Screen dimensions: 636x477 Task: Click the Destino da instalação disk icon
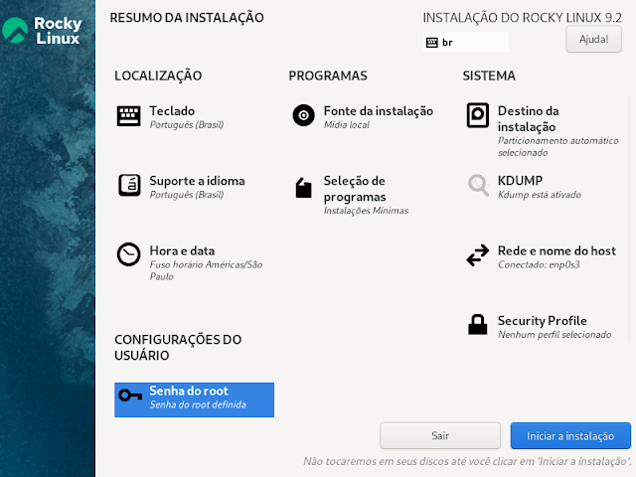477,115
